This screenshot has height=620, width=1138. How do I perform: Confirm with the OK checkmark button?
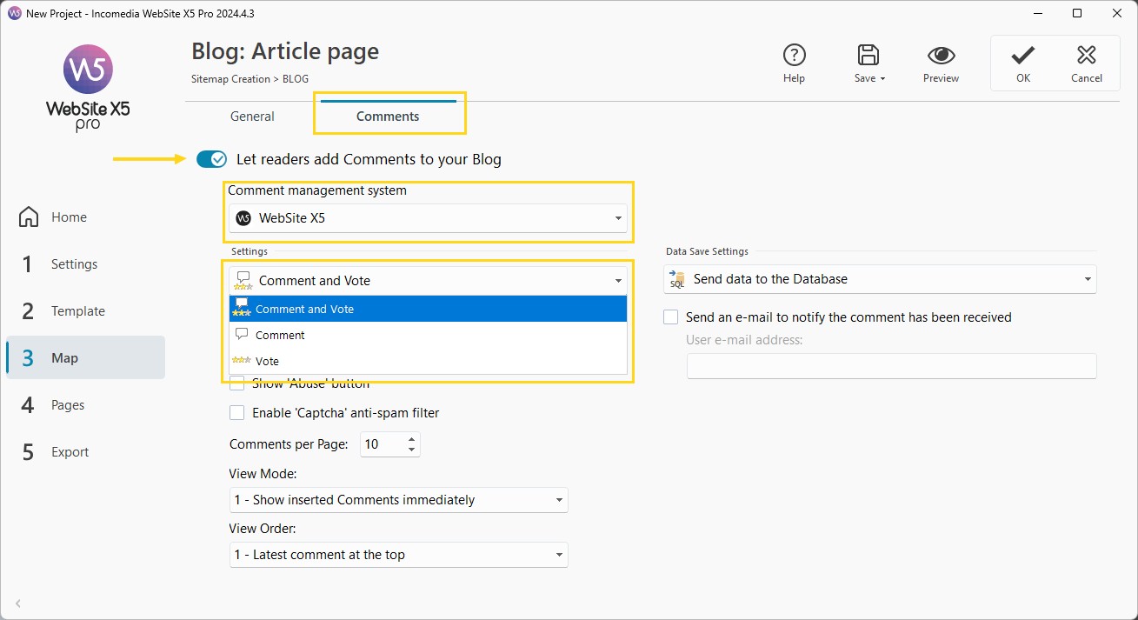1022,63
